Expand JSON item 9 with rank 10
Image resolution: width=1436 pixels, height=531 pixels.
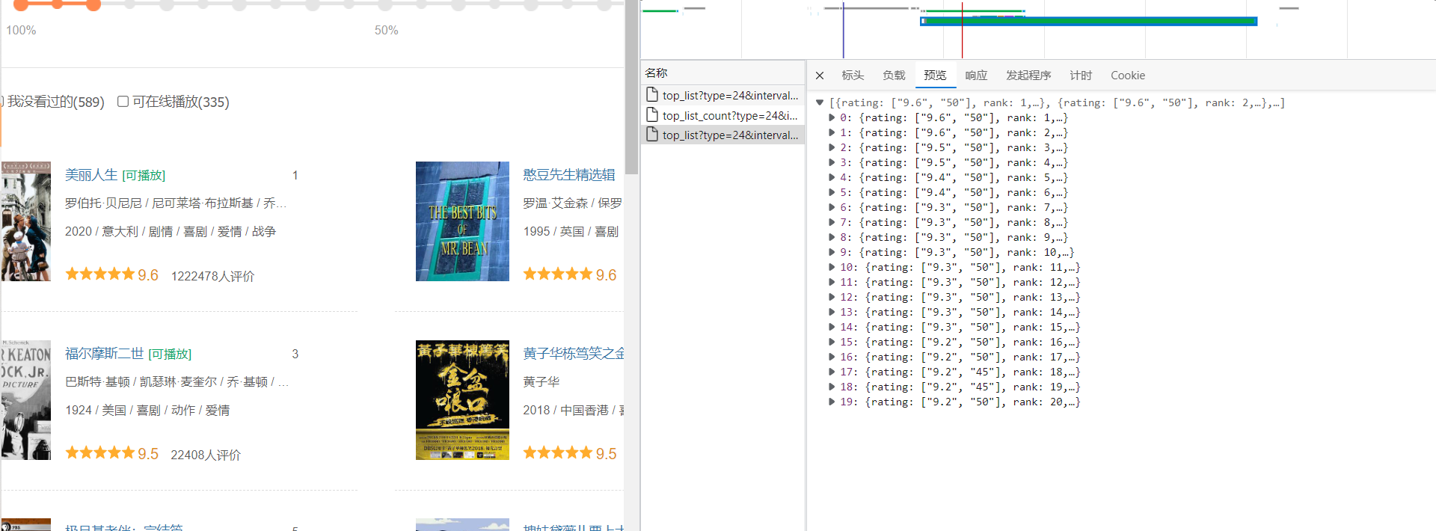point(831,252)
